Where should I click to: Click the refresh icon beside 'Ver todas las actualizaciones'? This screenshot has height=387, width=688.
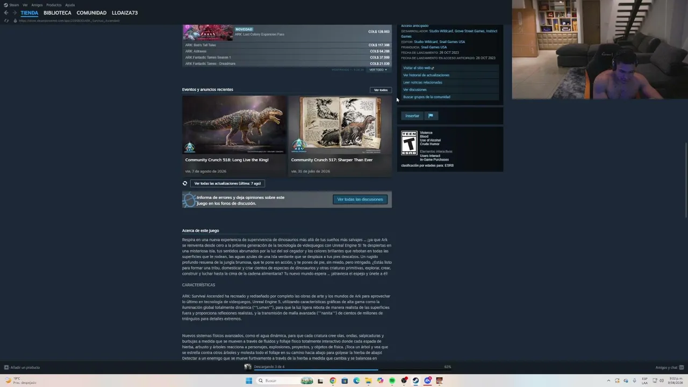pos(185,183)
